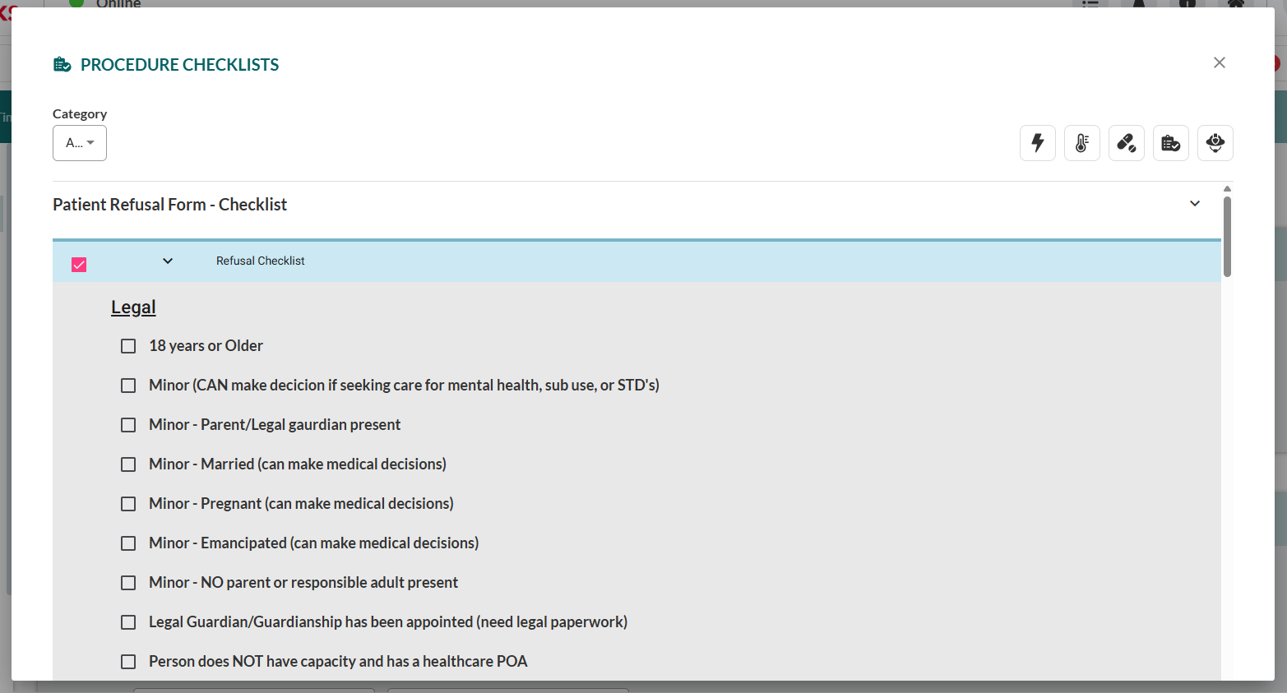The height and width of the screenshot is (693, 1287).
Task: Close the Procedure Checklists dialog
Action: pyautogui.click(x=1219, y=62)
